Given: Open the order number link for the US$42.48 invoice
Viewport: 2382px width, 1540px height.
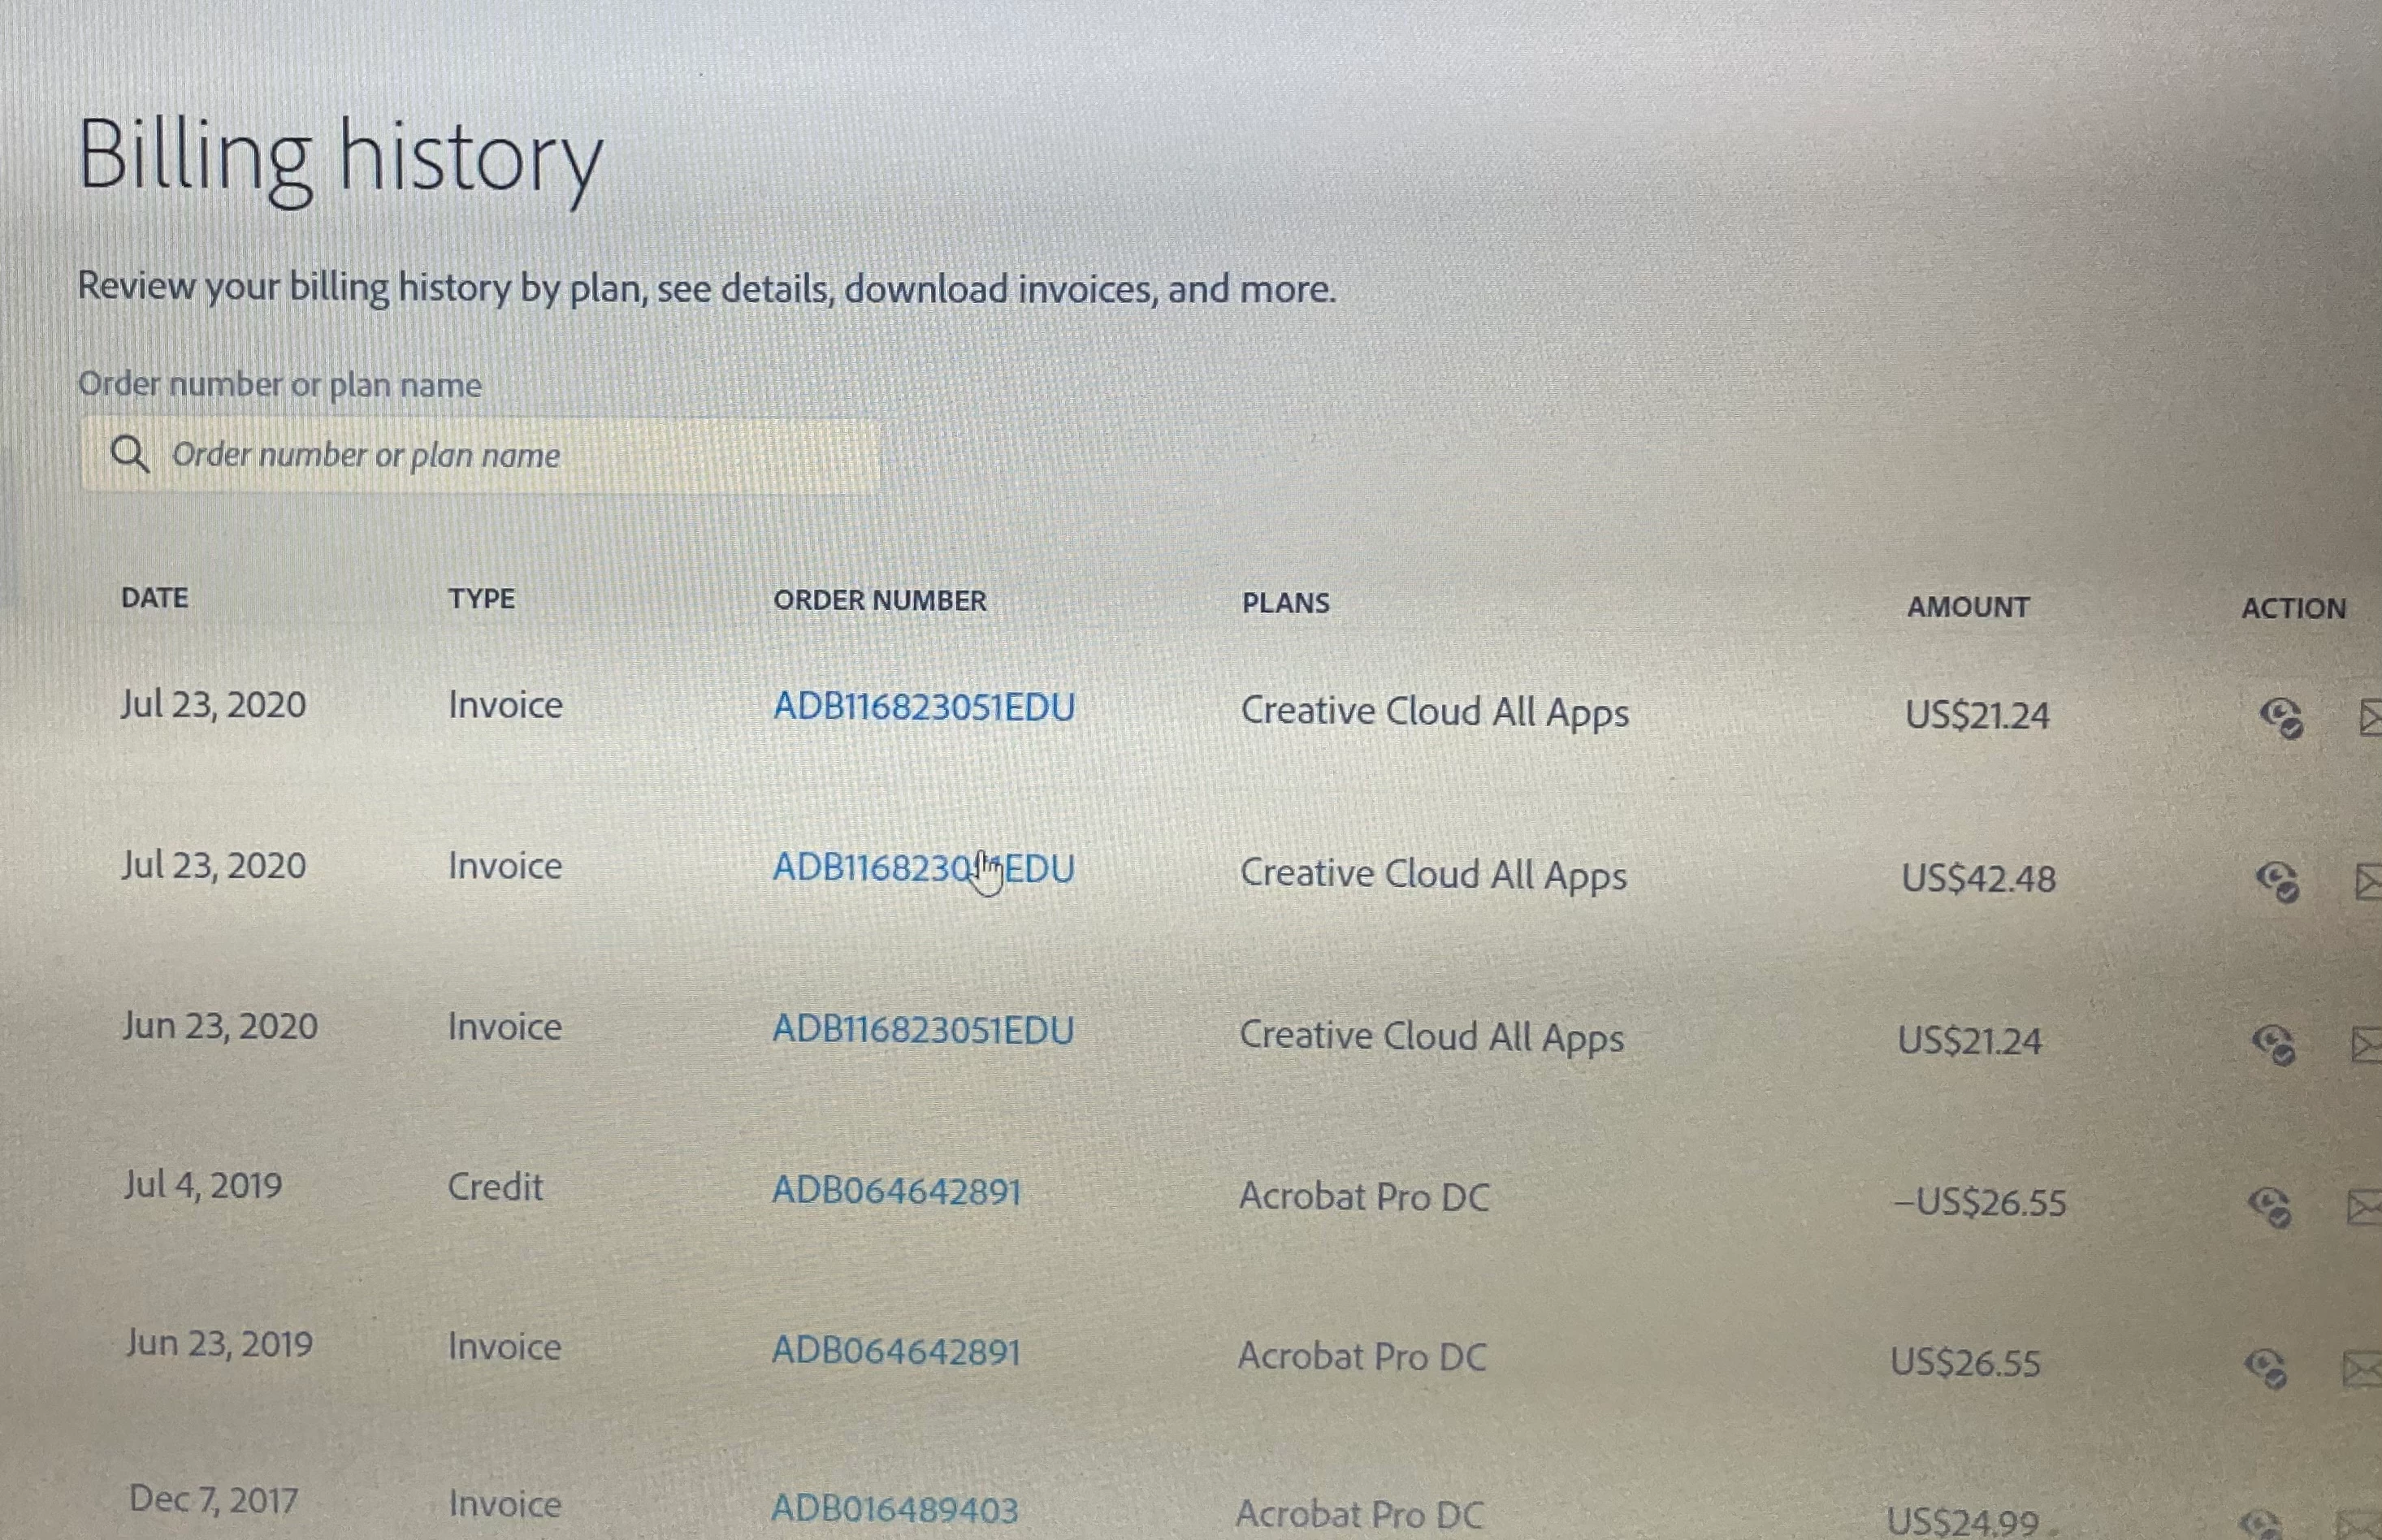Looking at the screenshot, I should (x=923, y=868).
